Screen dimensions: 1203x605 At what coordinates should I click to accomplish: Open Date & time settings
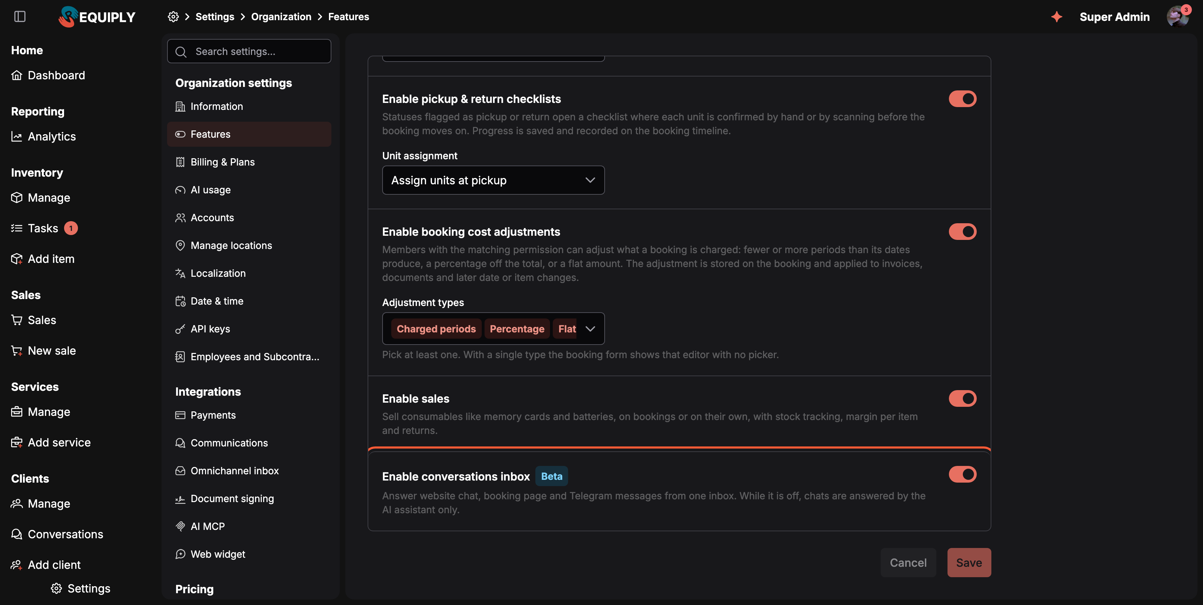[x=249, y=301]
